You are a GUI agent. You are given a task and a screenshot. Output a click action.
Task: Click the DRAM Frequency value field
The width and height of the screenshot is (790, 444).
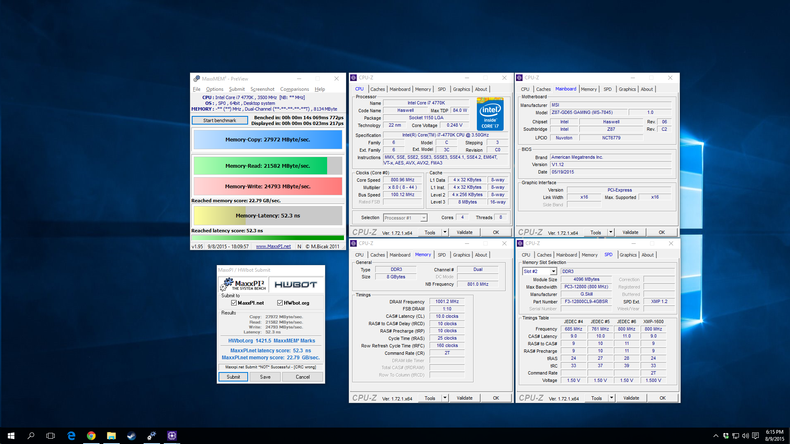pos(447,302)
